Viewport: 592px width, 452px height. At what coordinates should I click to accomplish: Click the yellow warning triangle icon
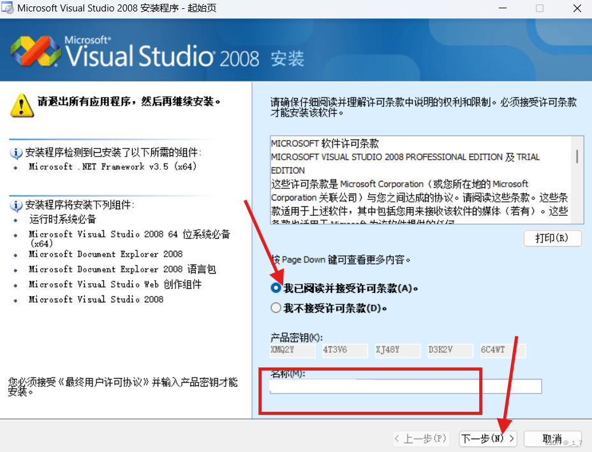(22, 106)
